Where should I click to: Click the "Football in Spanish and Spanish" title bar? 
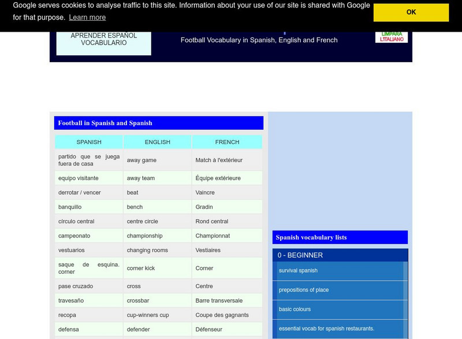(107, 123)
